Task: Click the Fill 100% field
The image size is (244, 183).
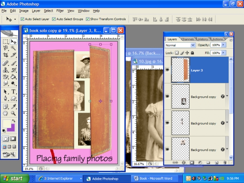Action: [x=216, y=53]
